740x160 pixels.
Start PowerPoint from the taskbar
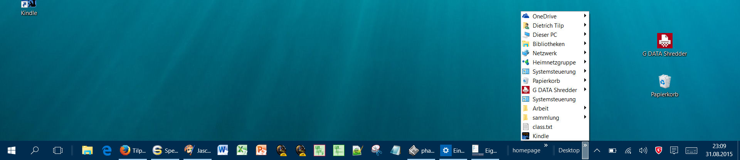(x=261, y=150)
